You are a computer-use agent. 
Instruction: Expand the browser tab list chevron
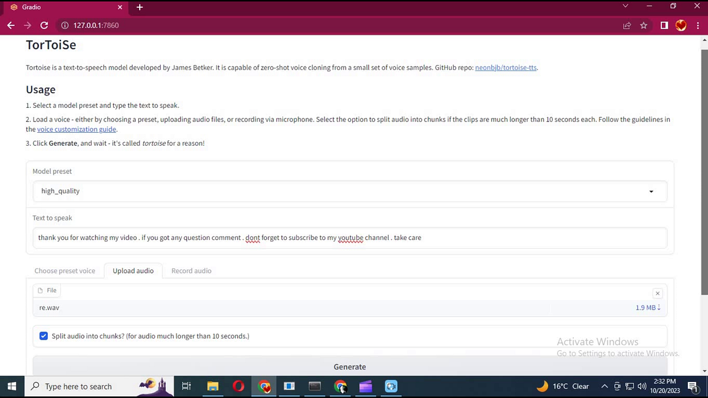pos(625,6)
